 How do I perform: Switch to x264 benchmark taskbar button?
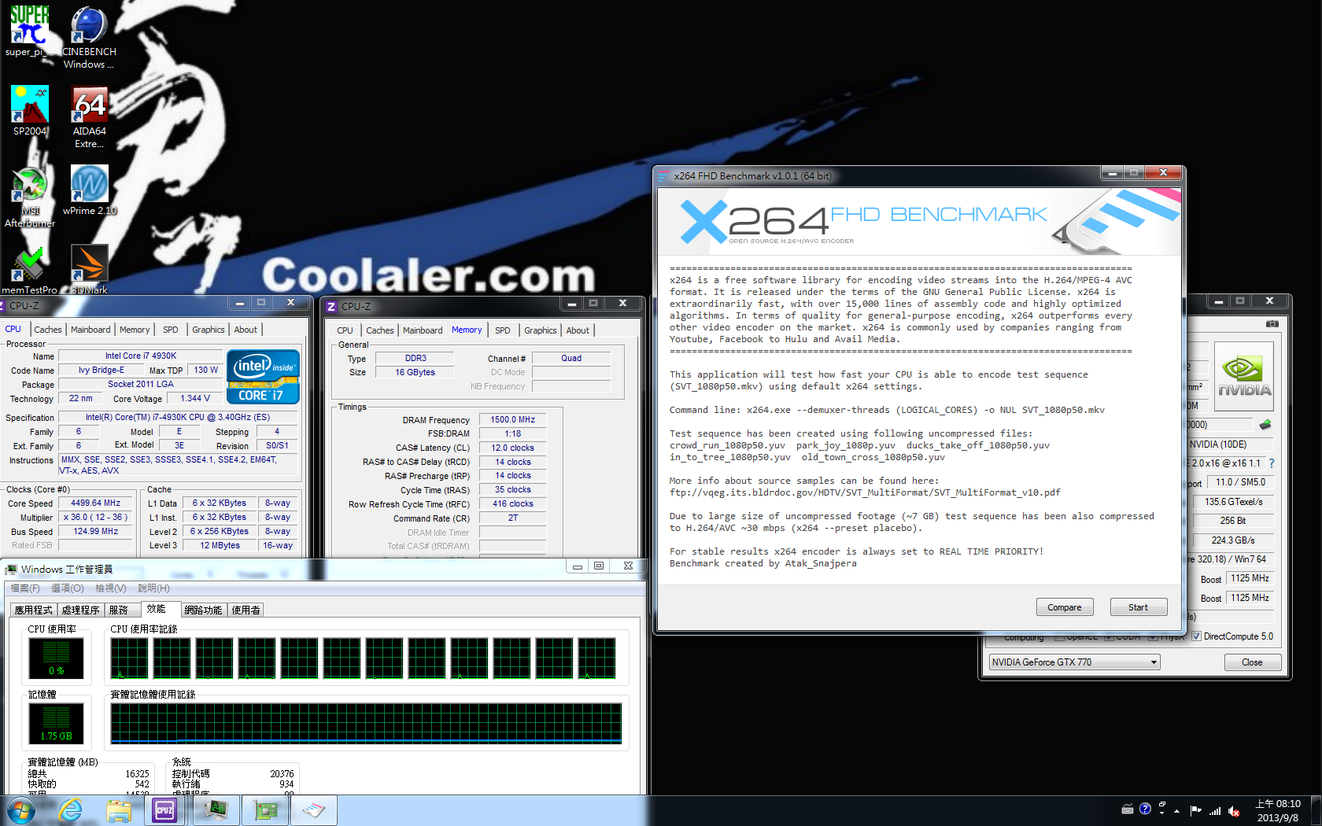pyautogui.click(x=314, y=810)
